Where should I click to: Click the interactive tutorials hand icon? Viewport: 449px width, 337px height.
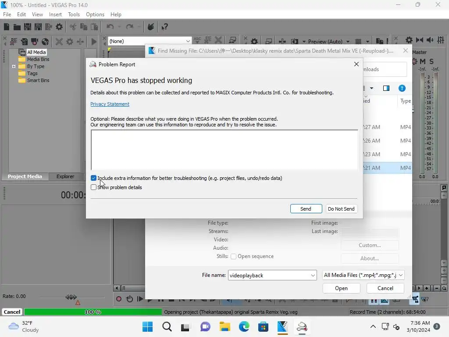pos(151,27)
